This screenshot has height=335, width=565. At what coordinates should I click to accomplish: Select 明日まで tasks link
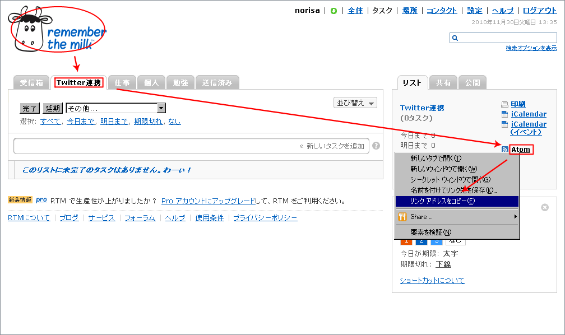coord(114,122)
